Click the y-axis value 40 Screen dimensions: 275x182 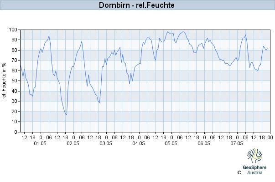tap(15, 91)
